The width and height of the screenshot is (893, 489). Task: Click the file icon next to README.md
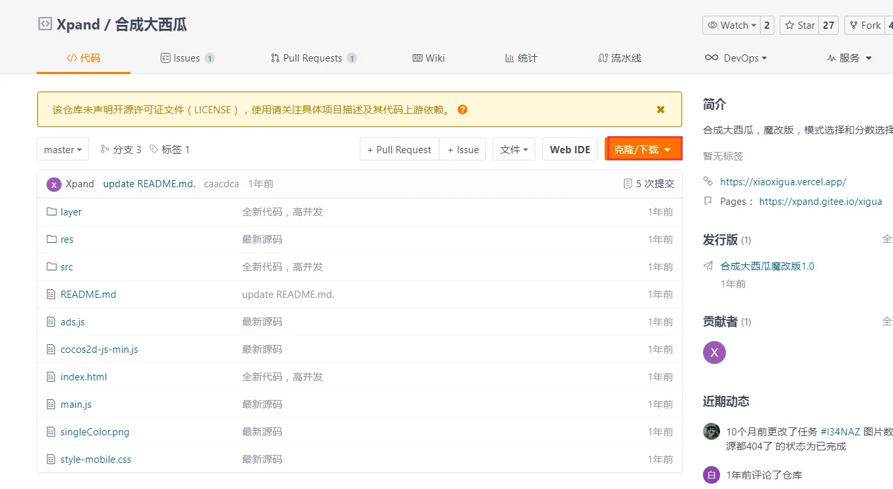coord(52,295)
